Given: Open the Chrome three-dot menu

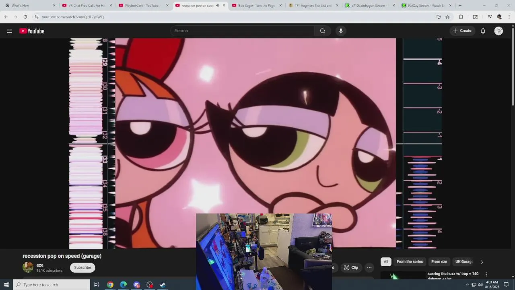Looking at the screenshot, I should (x=509, y=17).
